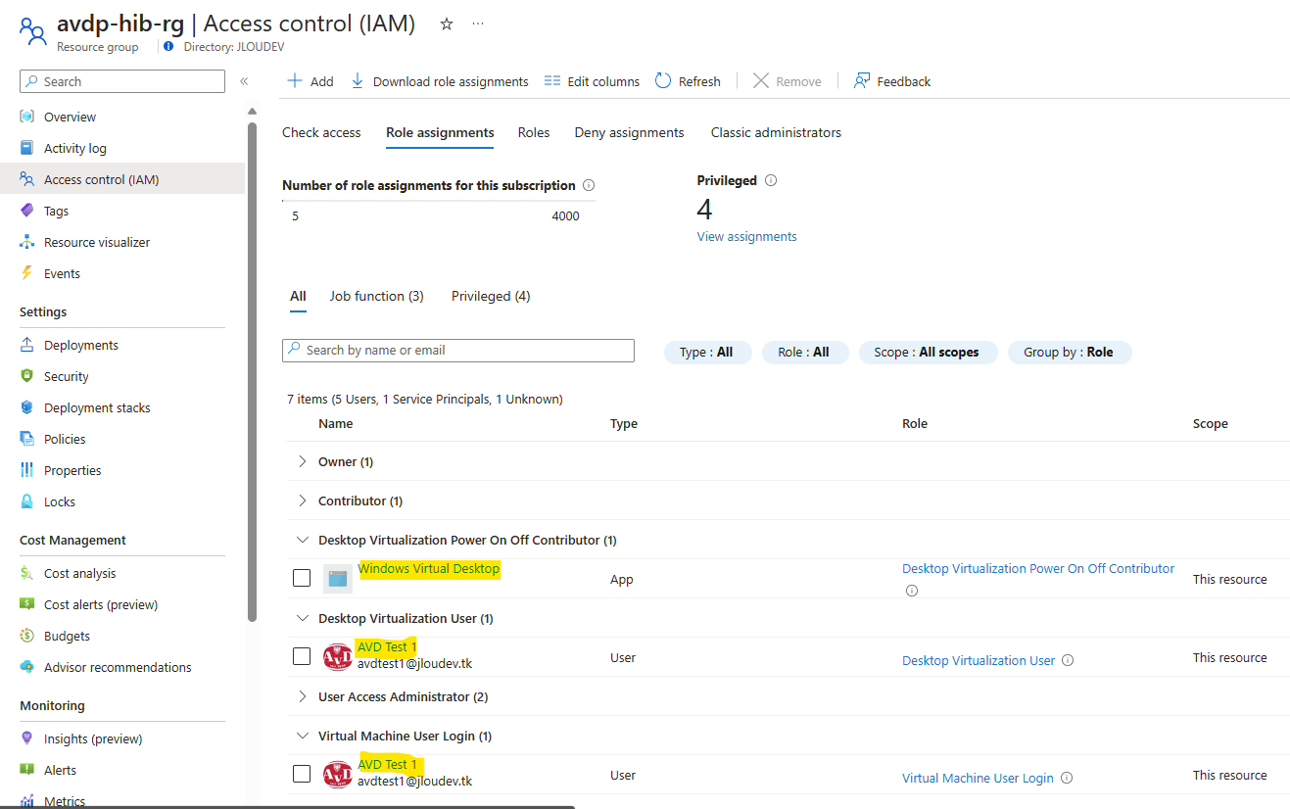The image size is (1290, 809).
Task: Collapse the sidebar with the double chevron
Action: [x=244, y=81]
